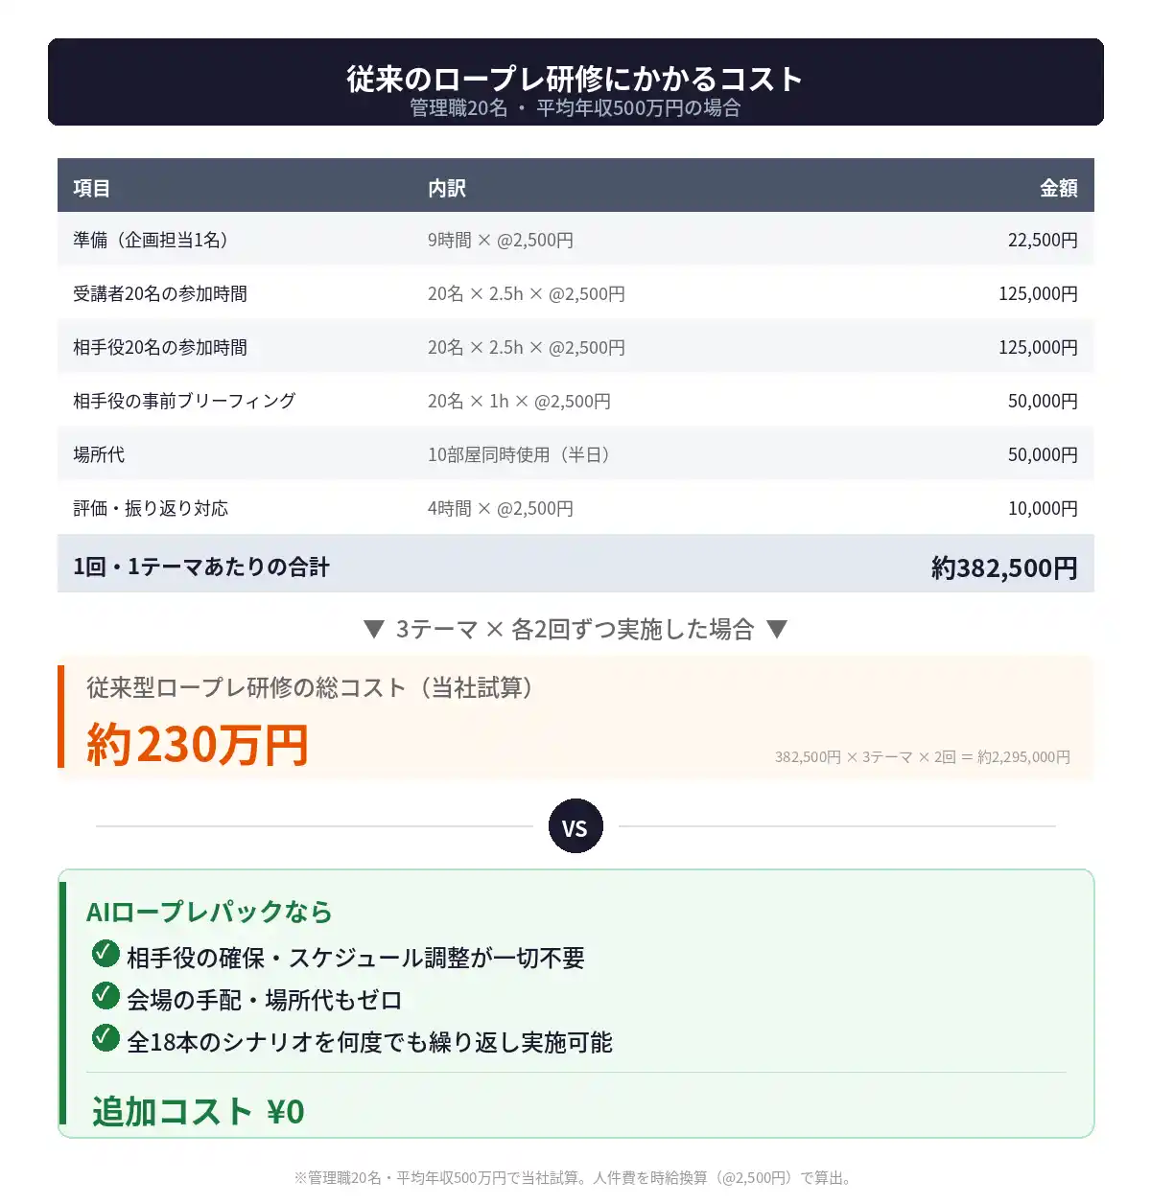Image resolution: width=1151 pixels, height=1204 pixels.
Task: Click the triangle right of 実施した場合
Action: tap(777, 629)
